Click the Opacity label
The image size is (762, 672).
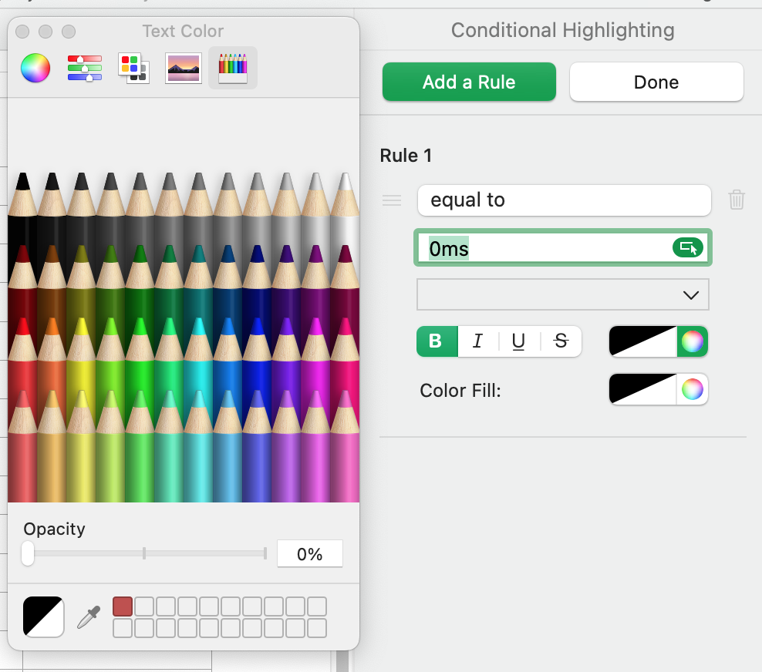coord(55,529)
